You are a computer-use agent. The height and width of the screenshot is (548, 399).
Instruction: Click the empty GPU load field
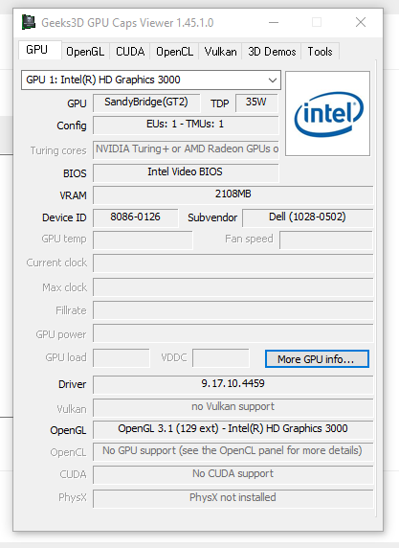[x=122, y=357]
